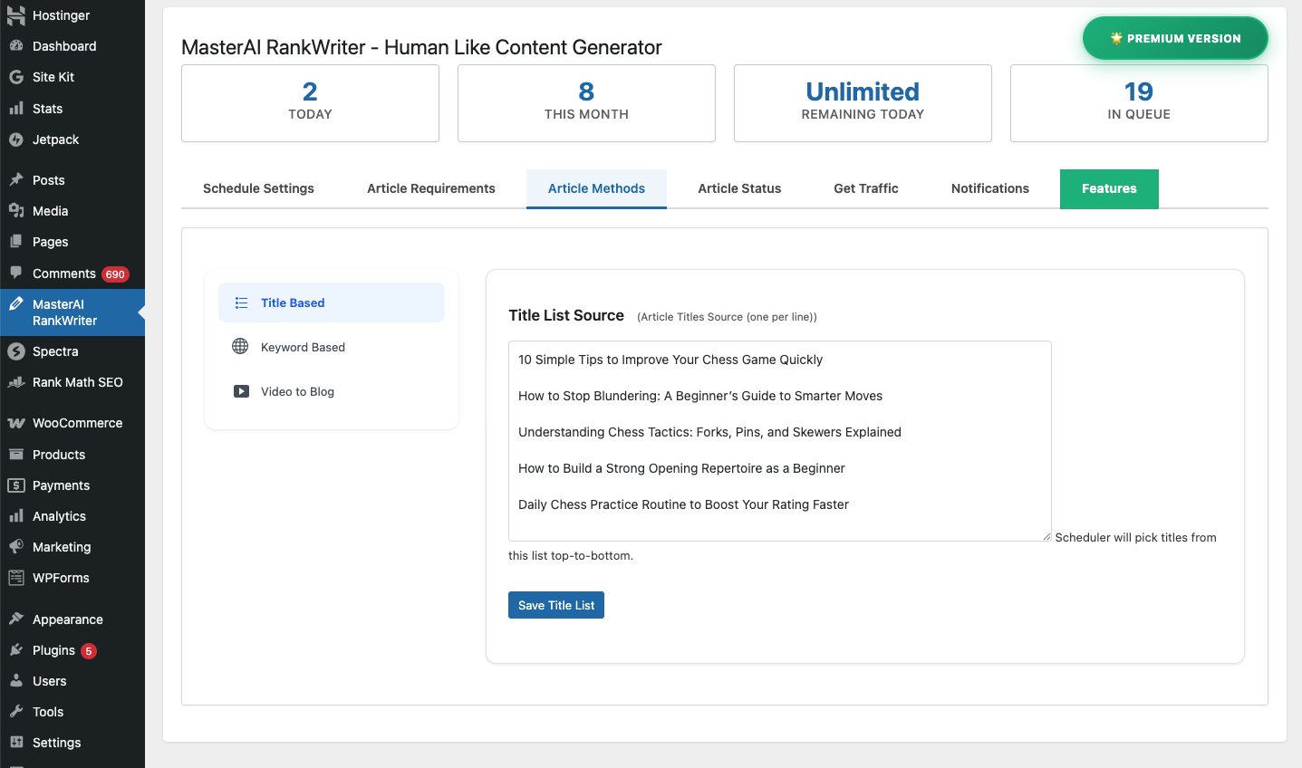This screenshot has height=768, width=1302.
Task: Open the green Features tab
Action: coord(1109,188)
